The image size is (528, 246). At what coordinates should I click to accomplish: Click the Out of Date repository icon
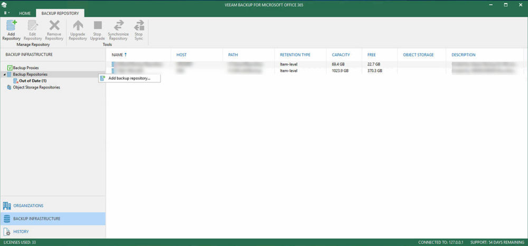16,81
